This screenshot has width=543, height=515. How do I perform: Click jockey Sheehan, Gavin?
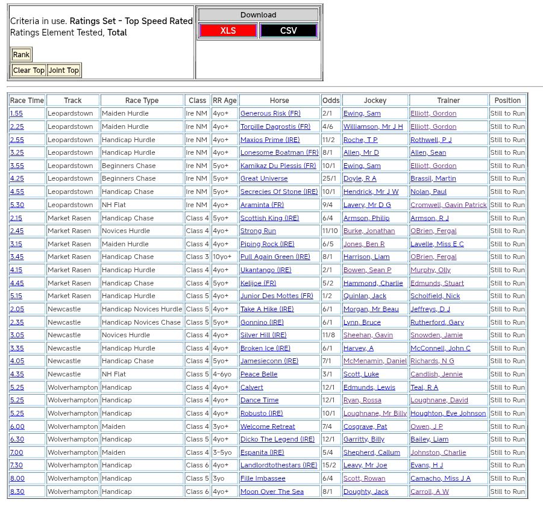pos(368,336)
